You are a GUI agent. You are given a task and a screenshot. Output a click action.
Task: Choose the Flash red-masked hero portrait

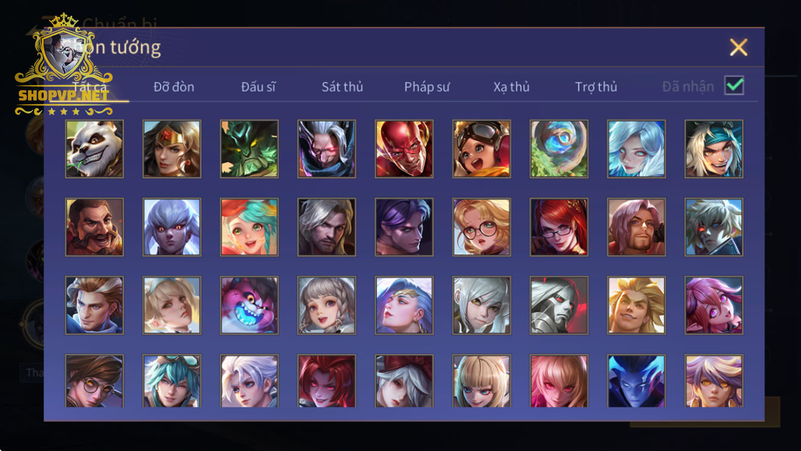click(404, 149)
